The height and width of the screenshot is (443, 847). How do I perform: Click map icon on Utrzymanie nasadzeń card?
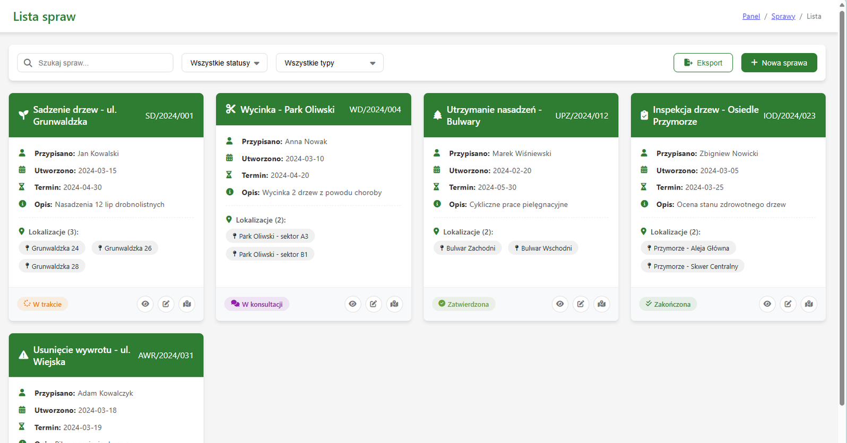click(x=601, y=304)
